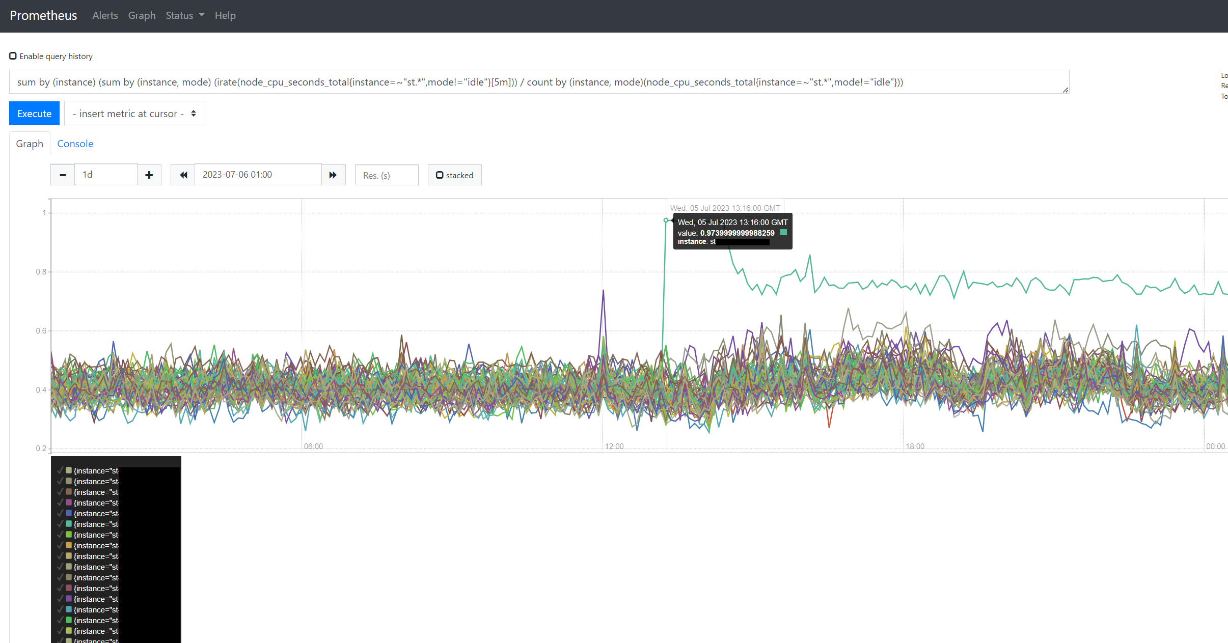Click the purple legend color swatch

69,599
